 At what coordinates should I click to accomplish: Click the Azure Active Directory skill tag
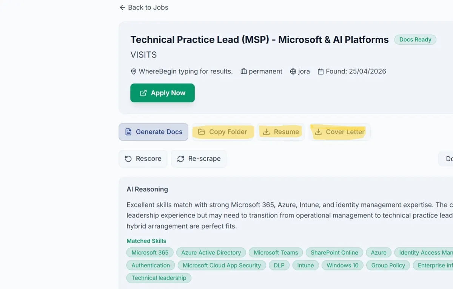coord(211,252)
